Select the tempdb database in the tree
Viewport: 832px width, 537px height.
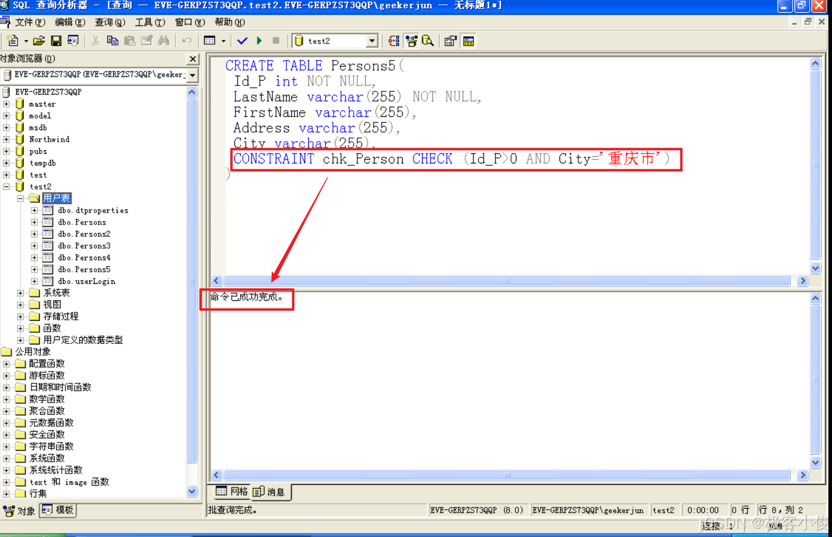pyautogui.click(x=42, y=163)
